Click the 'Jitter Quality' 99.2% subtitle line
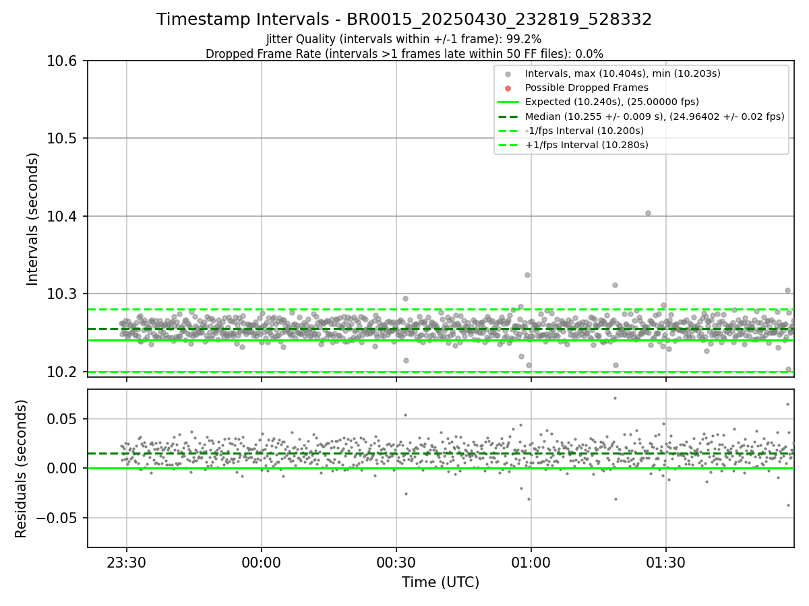Image resolution: width=809 pixels, height=606 pixels. click(x=404, y=39)
